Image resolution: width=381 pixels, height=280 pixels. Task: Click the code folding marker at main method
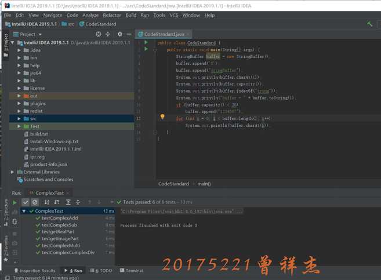tap(155, 49)
